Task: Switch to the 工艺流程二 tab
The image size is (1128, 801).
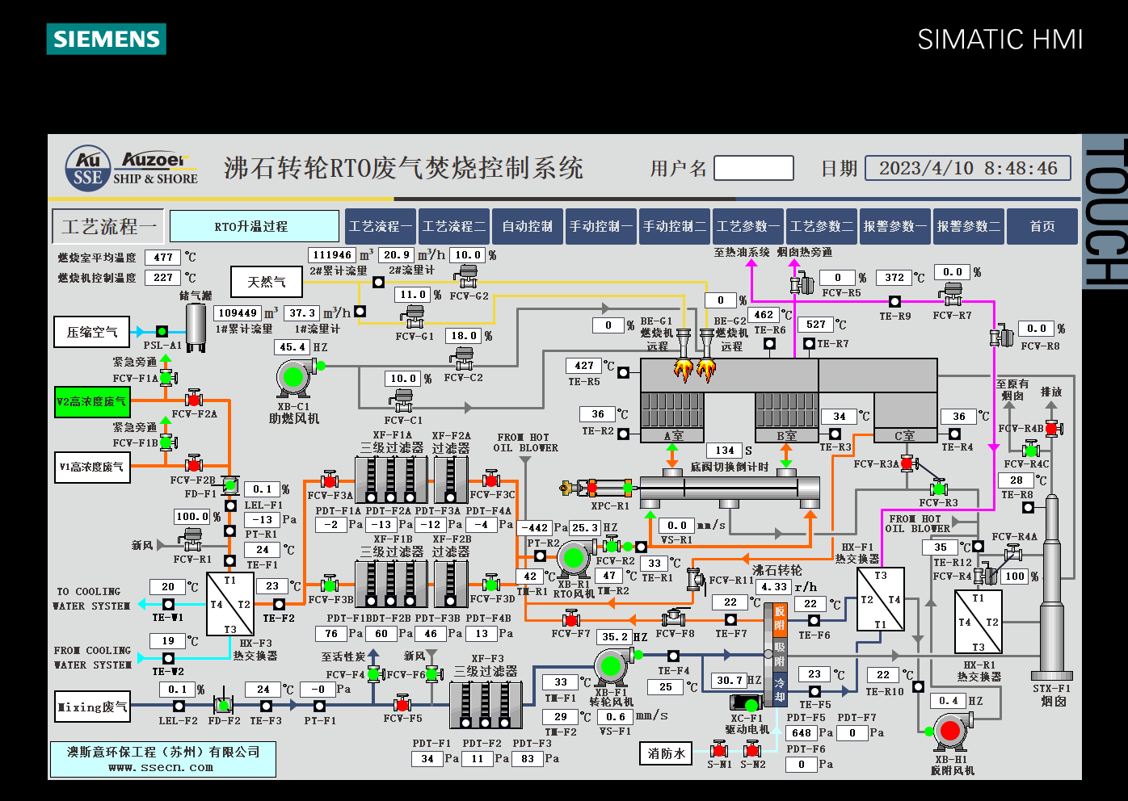Action: (x=454, y=226)
